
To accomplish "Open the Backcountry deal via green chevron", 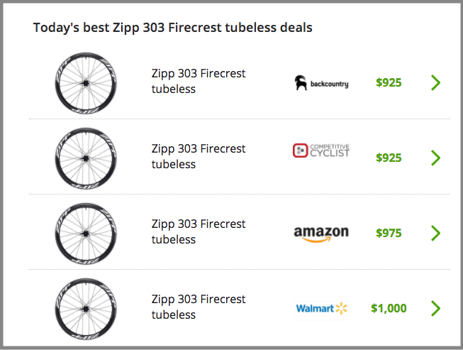I will click(435, 82).
